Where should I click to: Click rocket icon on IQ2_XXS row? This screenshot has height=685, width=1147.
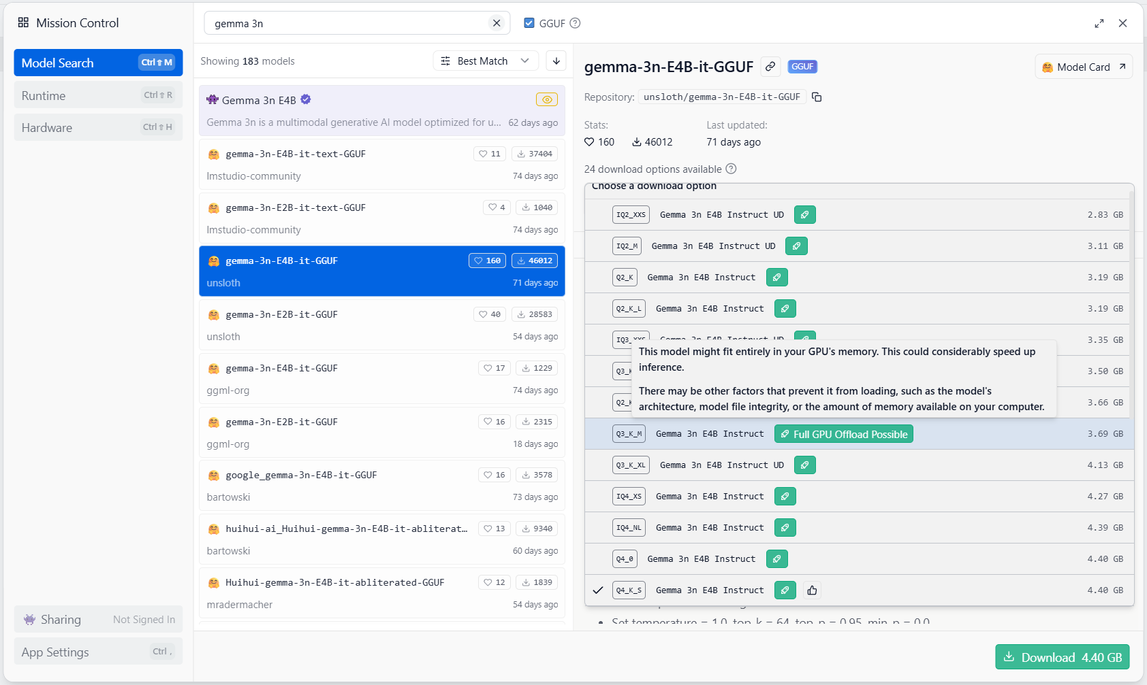click(x=804, y=215)
